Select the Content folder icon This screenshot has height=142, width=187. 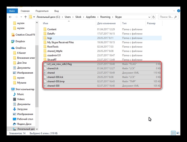[x=45, y=29]
